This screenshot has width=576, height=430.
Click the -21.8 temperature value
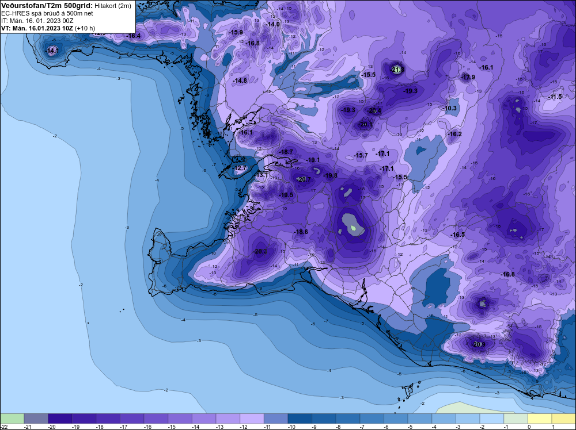(397, 70)
